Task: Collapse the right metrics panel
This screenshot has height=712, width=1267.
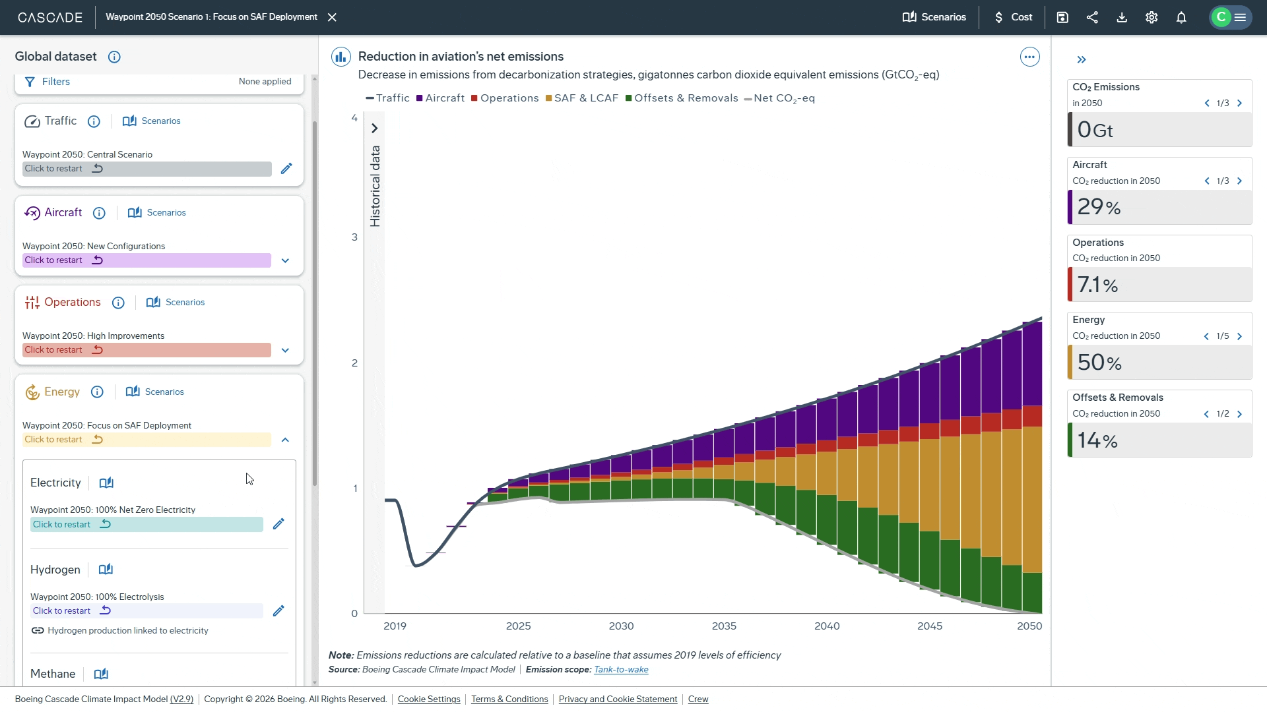Action: click(1082, 60)
